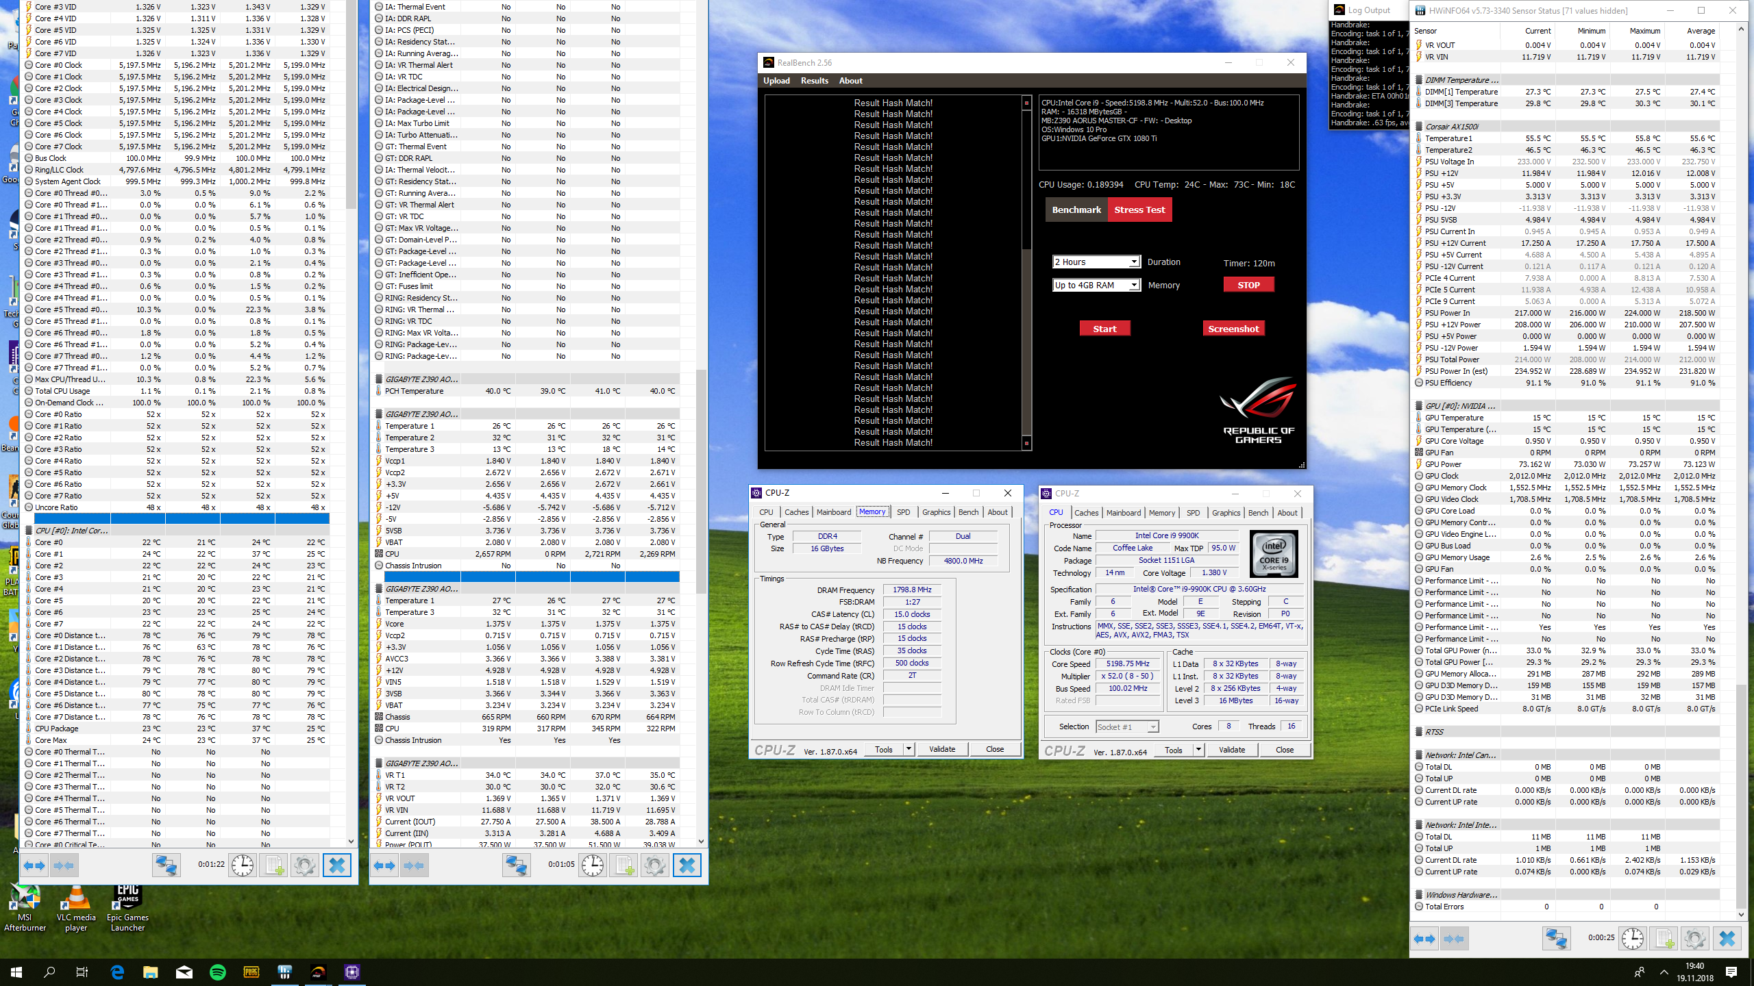The image size is (1754, 986).
Task: Shrink columns arrows in window timed 0:00:25
Action: [x=1455, y=939]
